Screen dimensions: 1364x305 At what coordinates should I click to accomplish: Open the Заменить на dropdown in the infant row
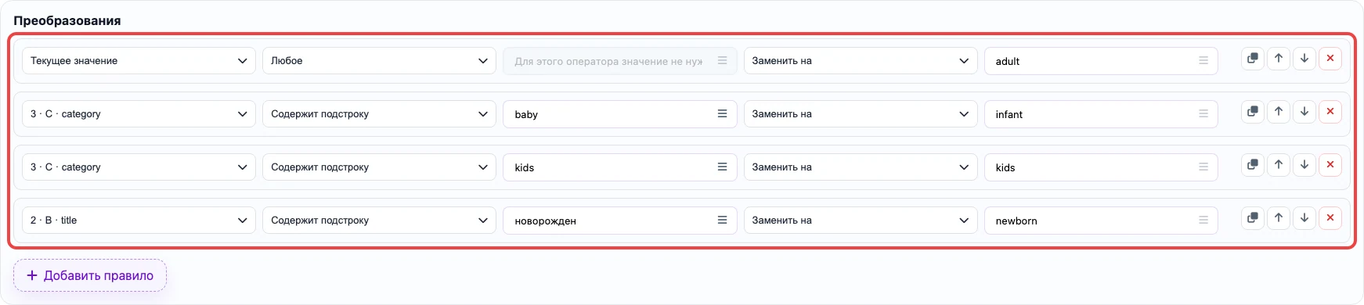(861, 114)
